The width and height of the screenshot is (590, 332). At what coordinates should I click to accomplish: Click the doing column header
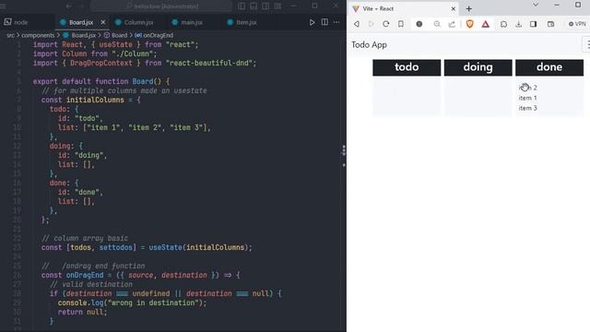tap(478, 67)
